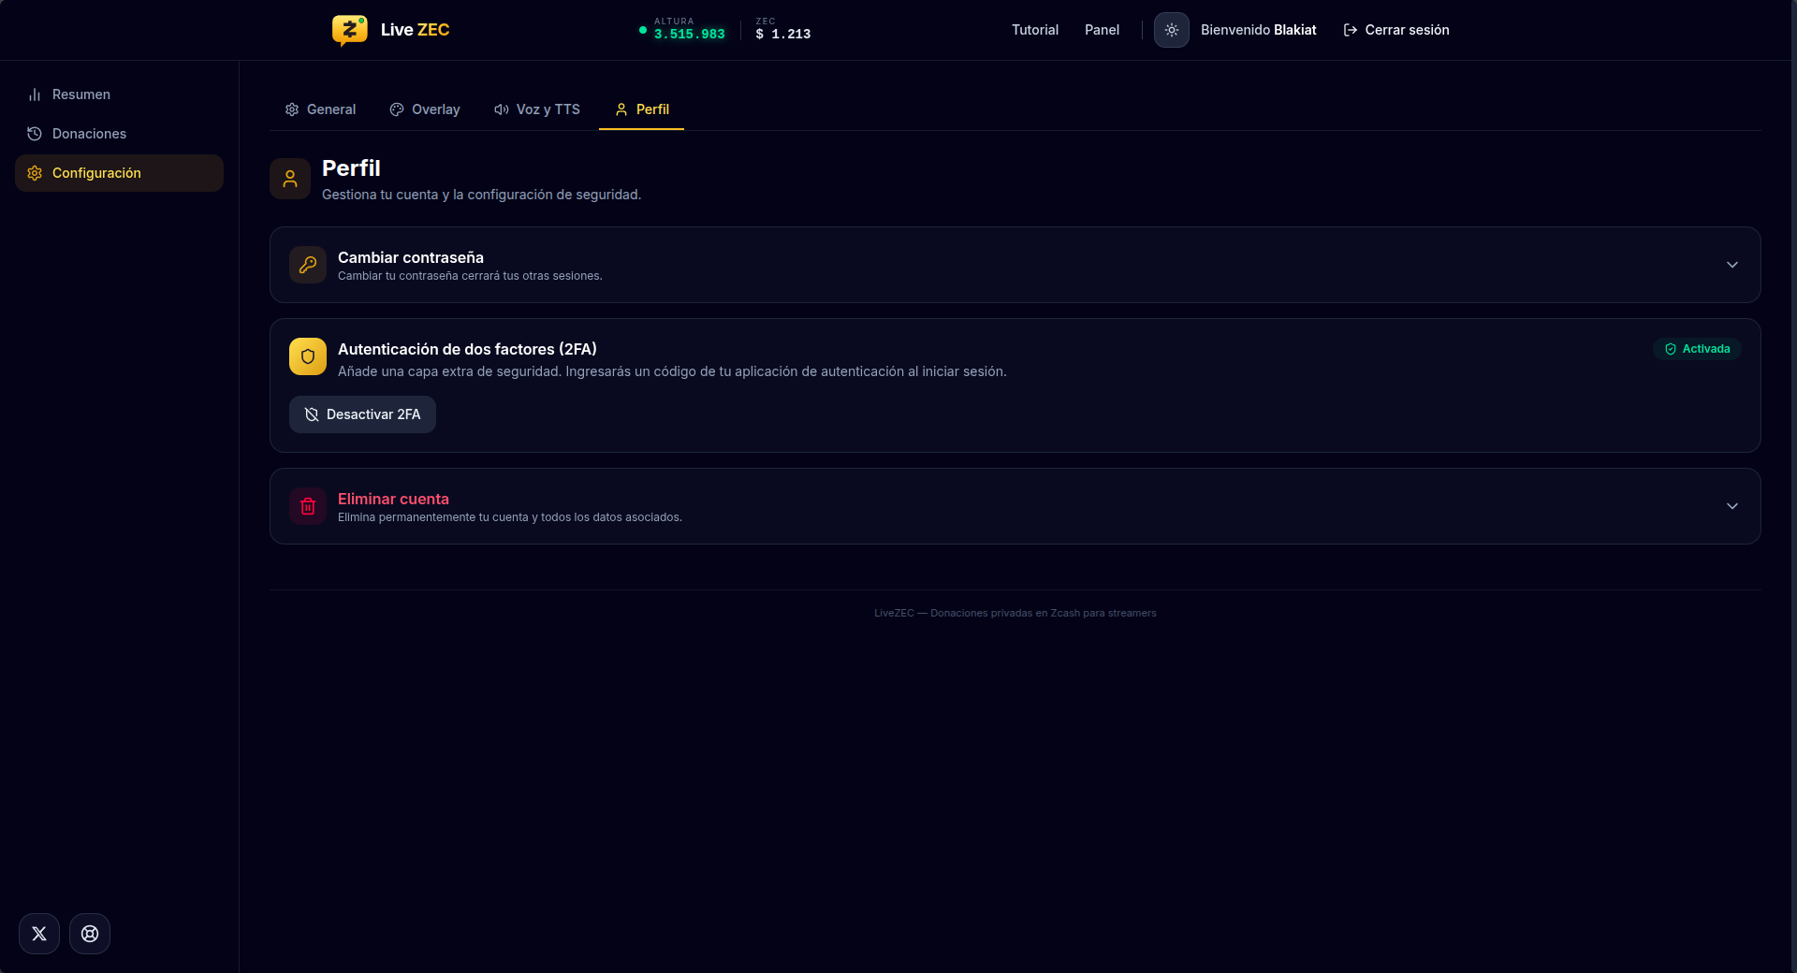Switch to the General tab

tap(320, 109)
